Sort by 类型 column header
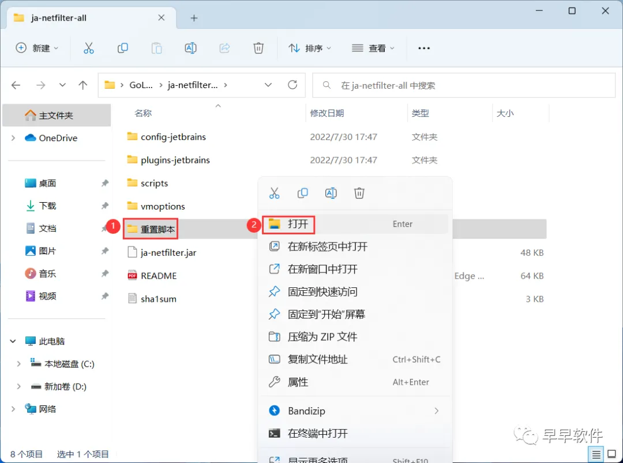This screenshot has height=463, width=623. tap(420, 113)
